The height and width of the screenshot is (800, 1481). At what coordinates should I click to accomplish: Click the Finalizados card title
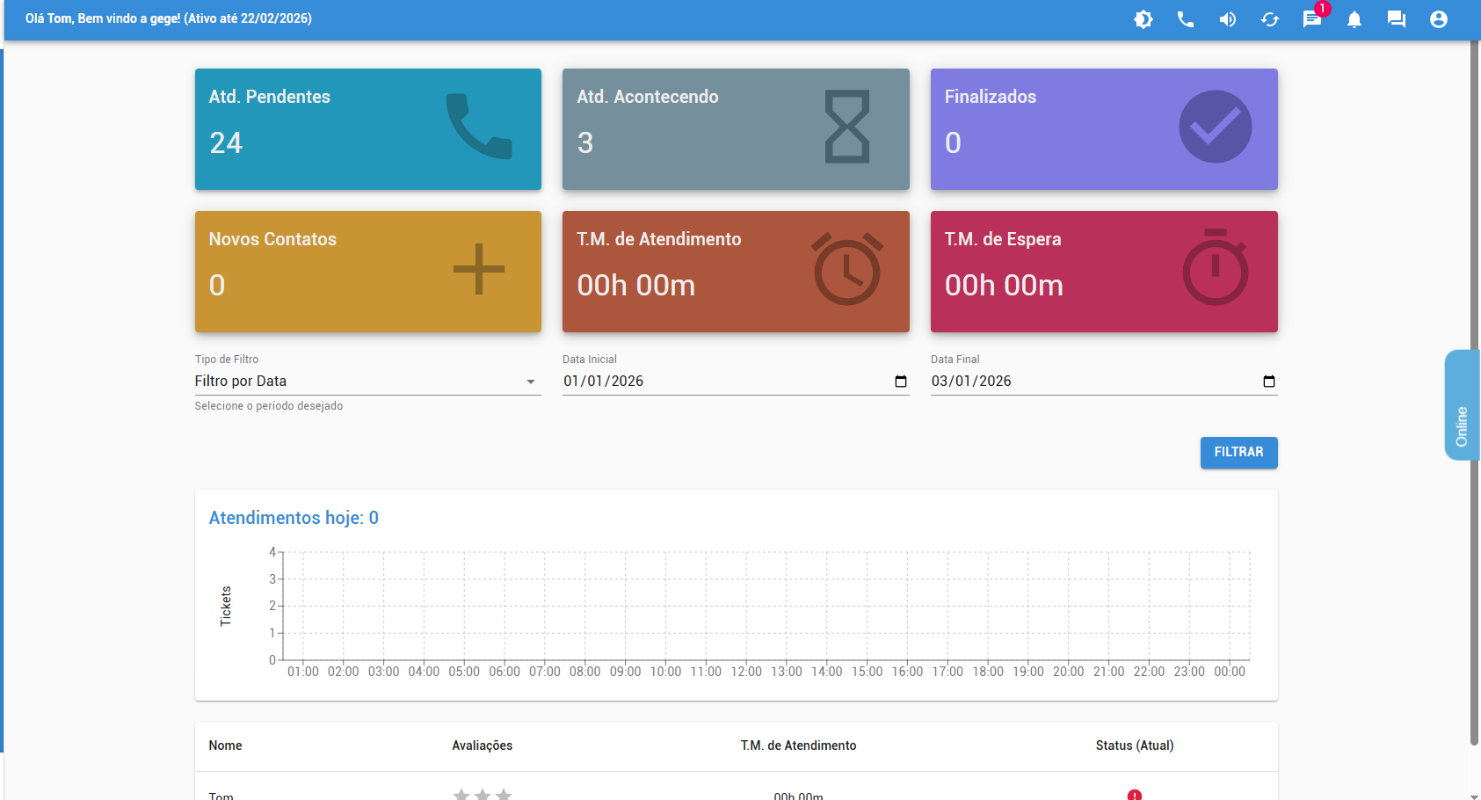coord(991,97)
